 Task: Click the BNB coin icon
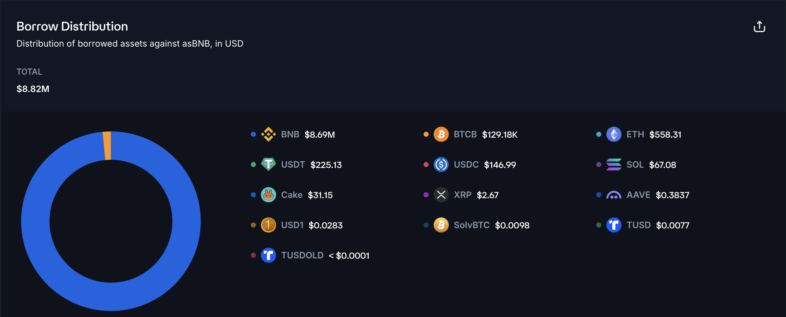point(269,134)
